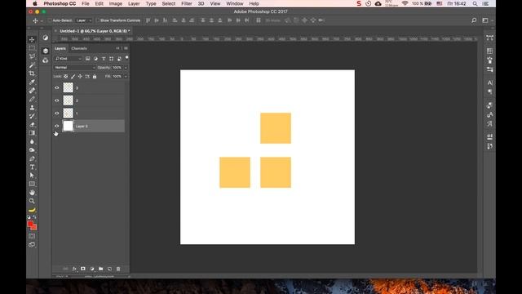
Task: Select the Brush tool
Action: coord(32,99)
